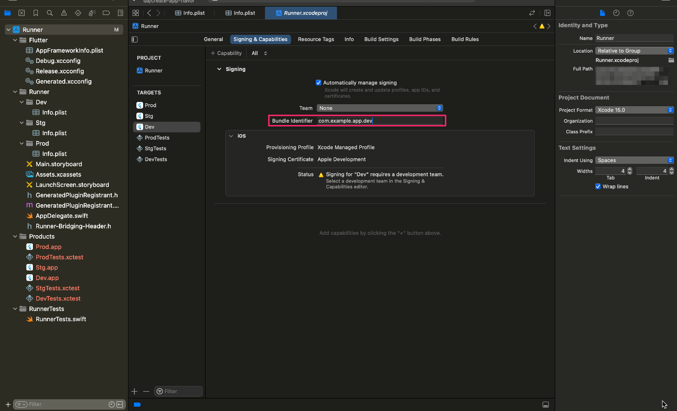Collapse the Stg folder in navigator
Image resolution: width=677 pixels, height=411 pixels.
point(22,123)
